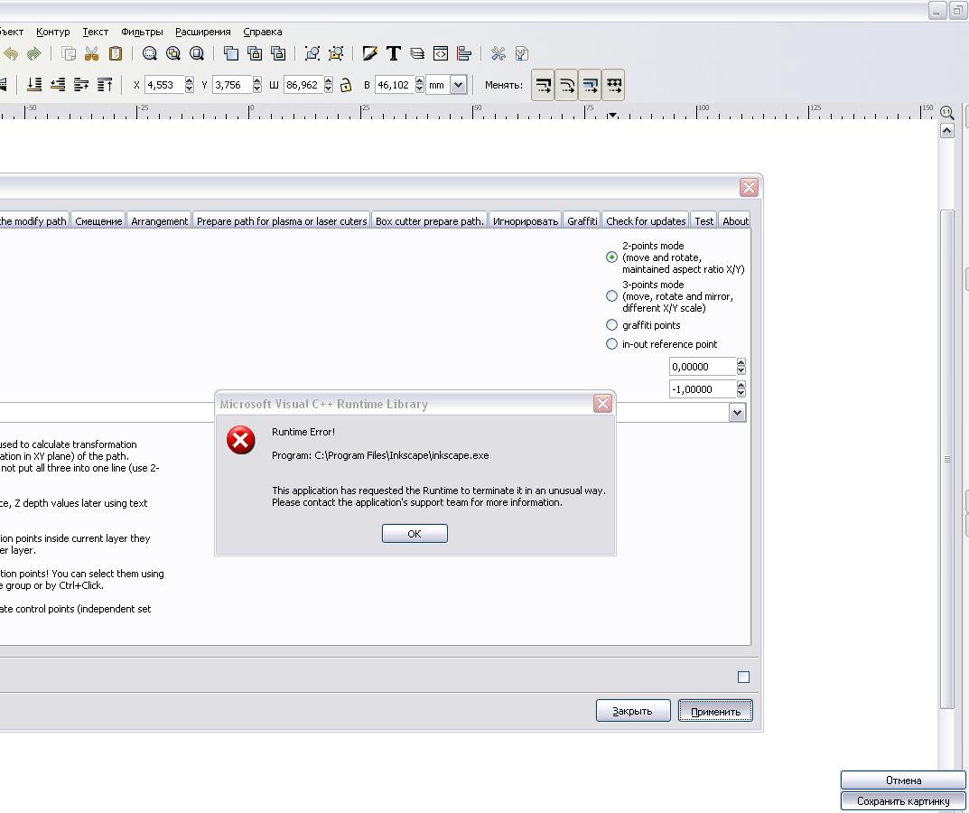Toggle move patterns with objects button
The width and height of the screenshot is (969, 813).
614,85
